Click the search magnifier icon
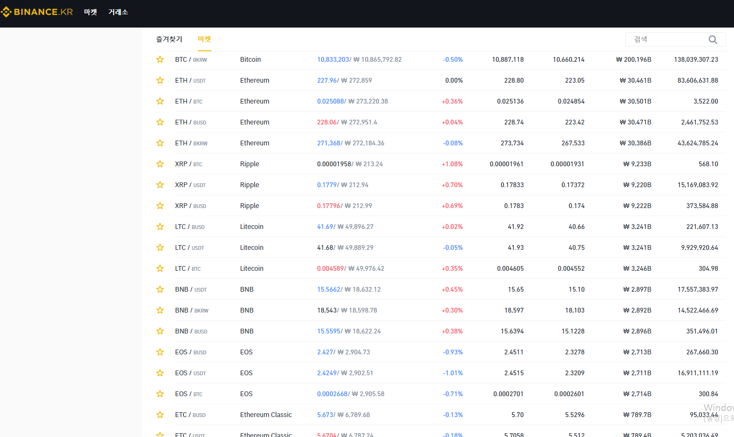 point(713,39)
